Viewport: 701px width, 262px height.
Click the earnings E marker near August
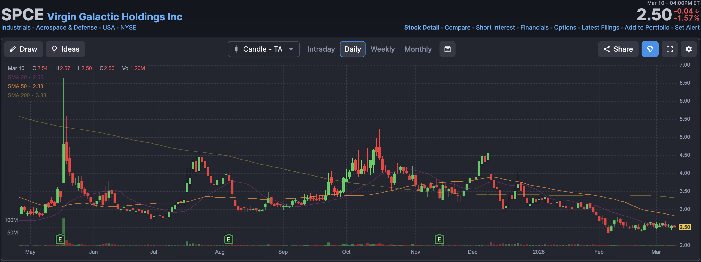coord(229,239)
